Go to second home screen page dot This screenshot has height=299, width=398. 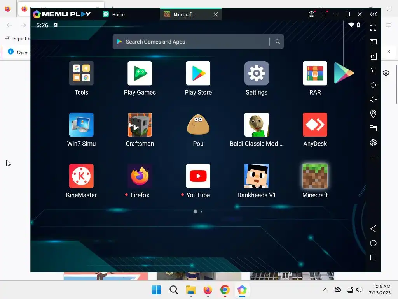click(x=201, y=211)
